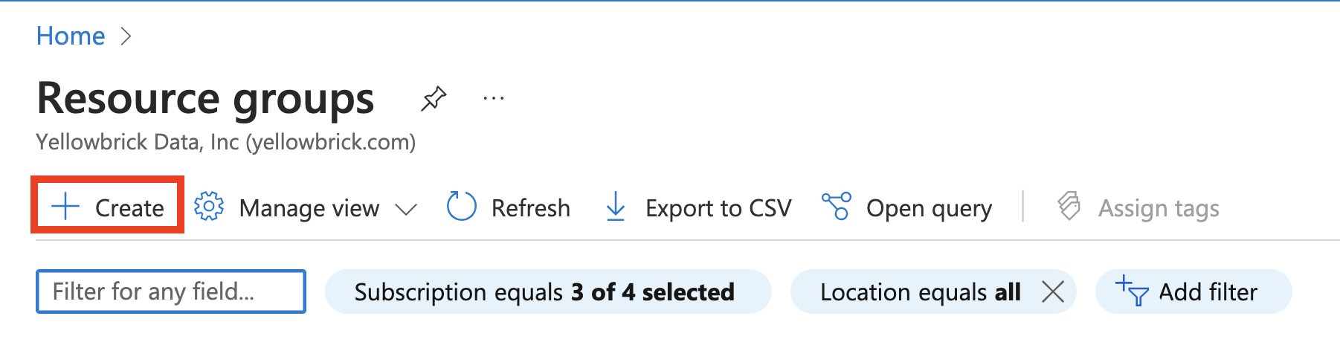Remove the Location equals all filter
Image resolution: width=1340 pixels, height=345 pixels.
[1053, 291]
